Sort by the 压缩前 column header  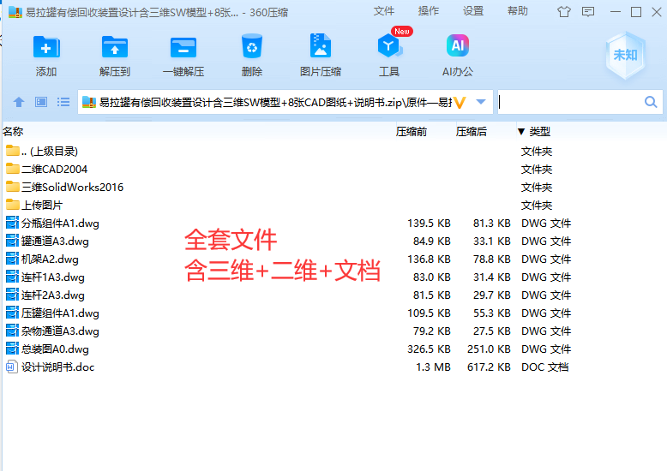click(x=412, y=132)
